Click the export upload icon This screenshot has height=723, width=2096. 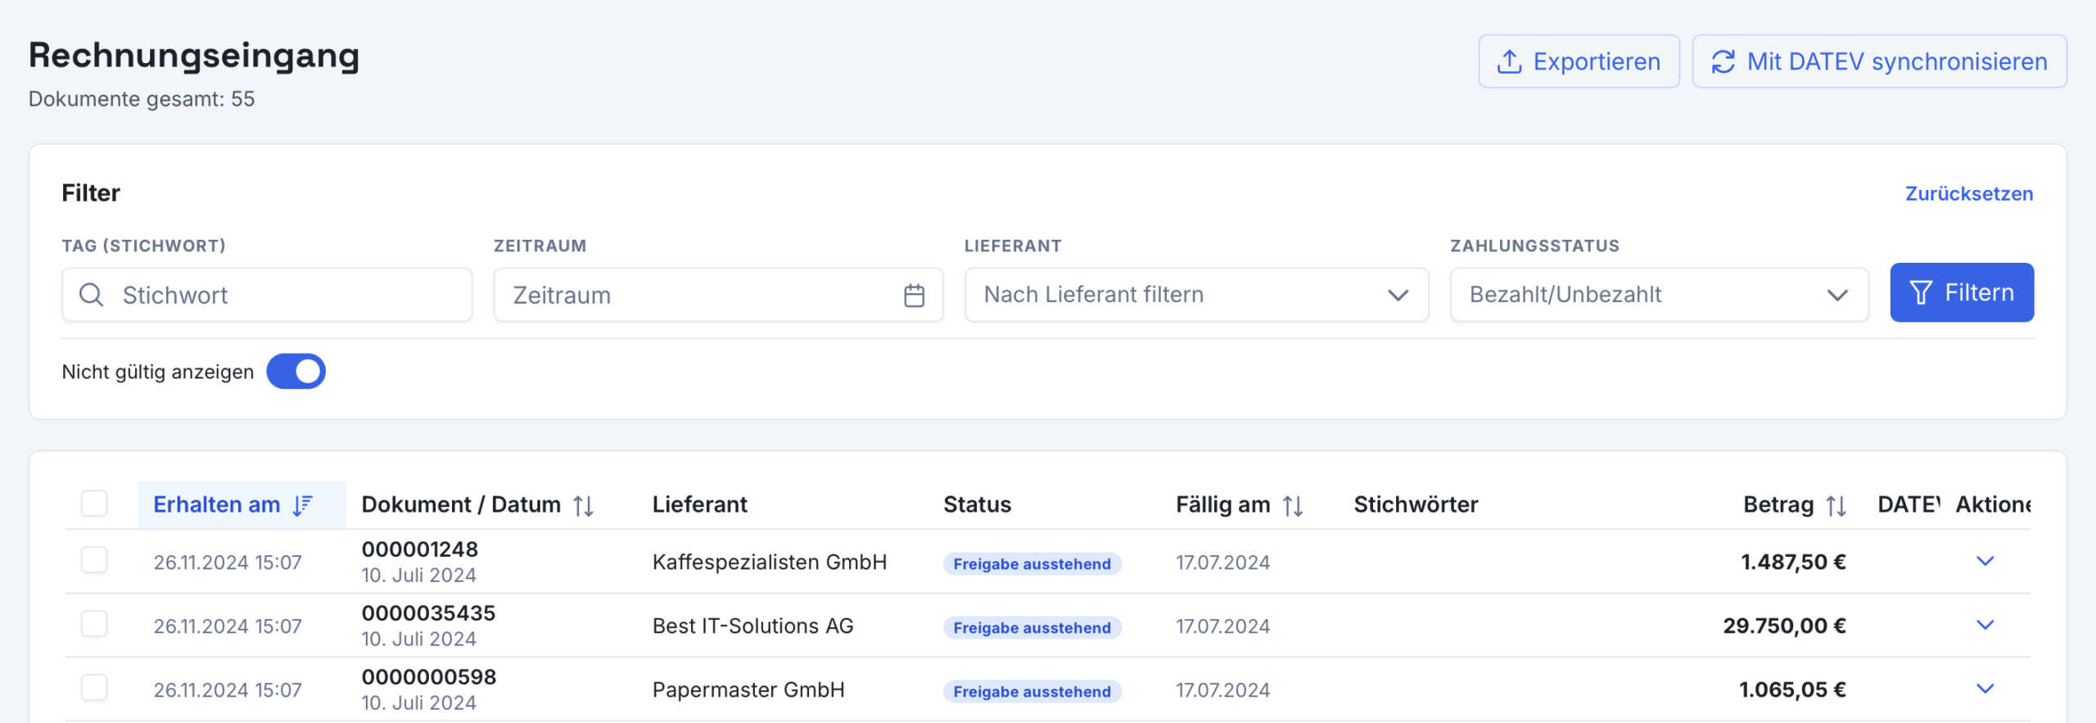pos(1509,61)
